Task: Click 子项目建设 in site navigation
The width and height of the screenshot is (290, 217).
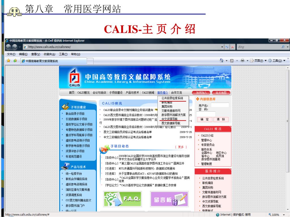Action: [116, 93]
